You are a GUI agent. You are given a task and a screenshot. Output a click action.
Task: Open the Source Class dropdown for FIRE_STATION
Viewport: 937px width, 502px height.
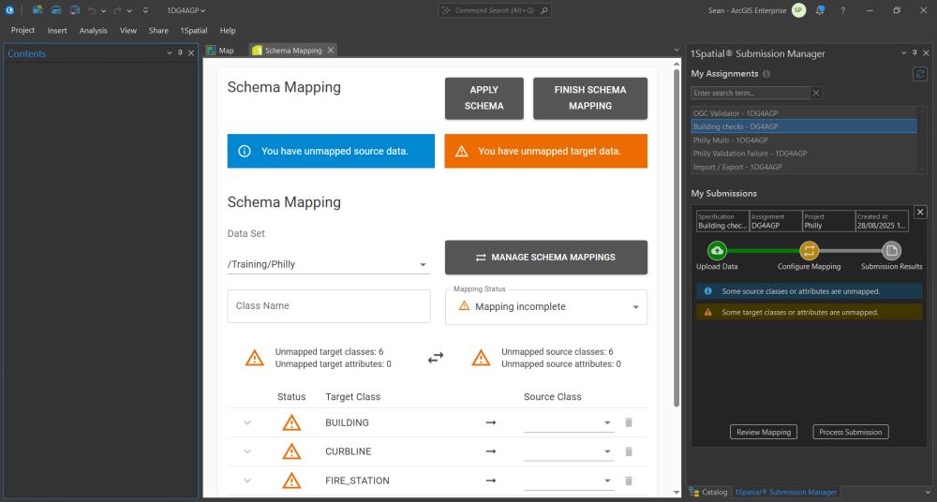569,480
